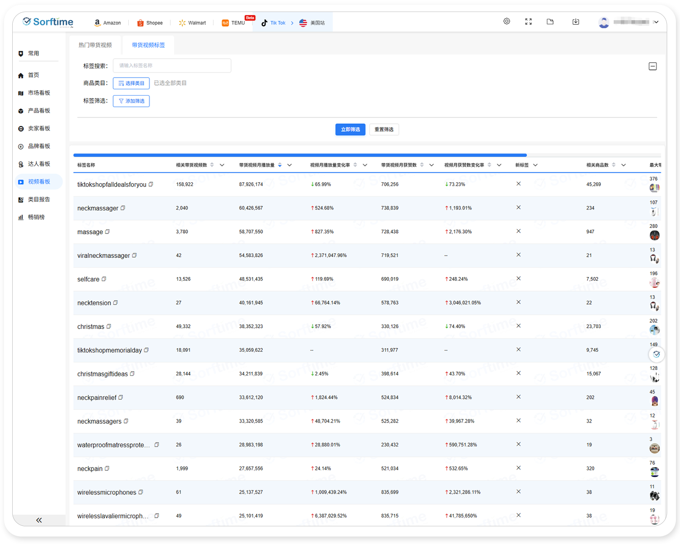Click the settings gear icon in header
680x544 pixels.
[x=507, y=21]
